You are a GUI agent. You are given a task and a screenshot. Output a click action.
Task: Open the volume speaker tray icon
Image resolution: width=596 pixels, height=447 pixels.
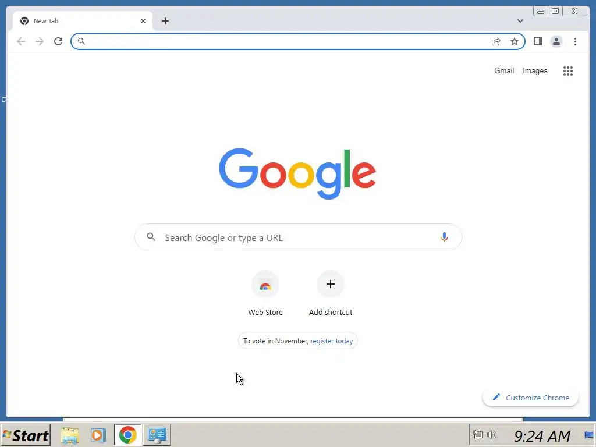point(491,434)
